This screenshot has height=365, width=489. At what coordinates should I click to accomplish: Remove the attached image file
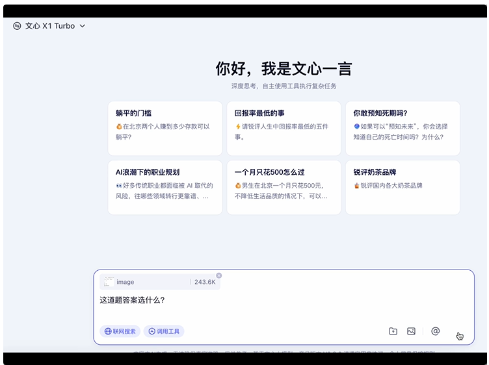(219, 275)
